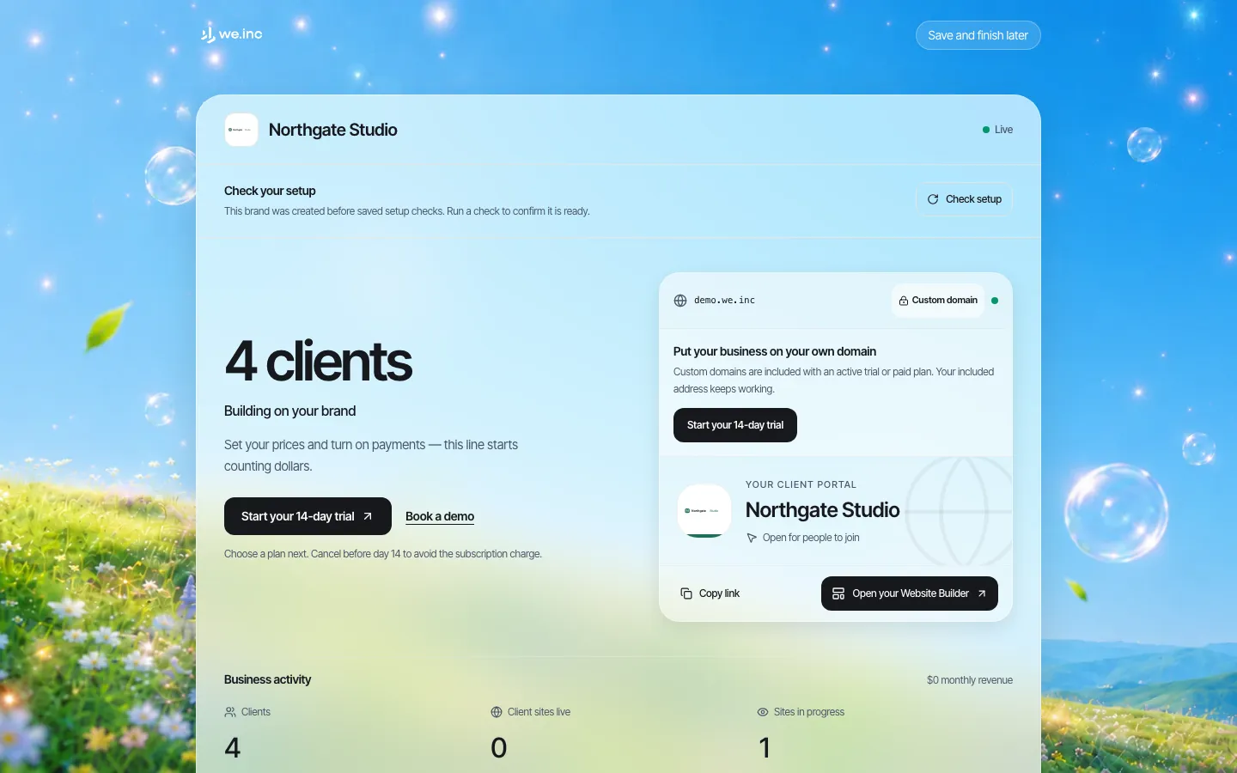
Task: Click the Northgate Studio portal title
Action: (x=822, y=510)
